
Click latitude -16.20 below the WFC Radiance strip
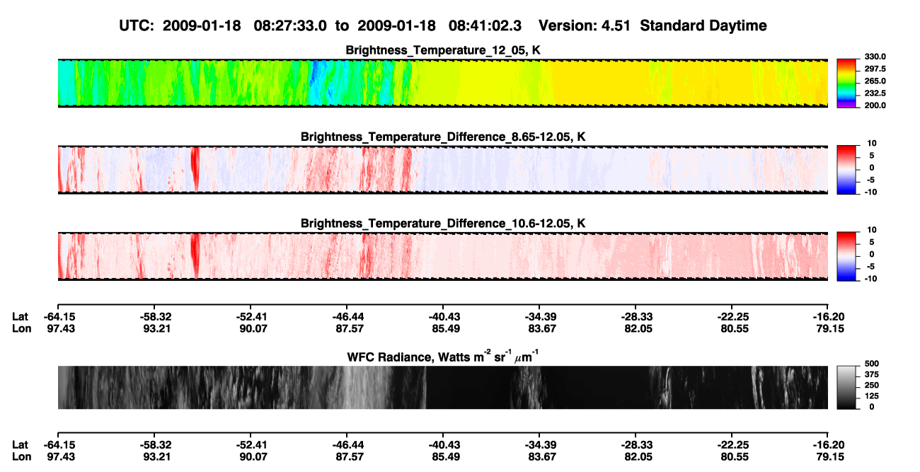(x=829, y=444)
